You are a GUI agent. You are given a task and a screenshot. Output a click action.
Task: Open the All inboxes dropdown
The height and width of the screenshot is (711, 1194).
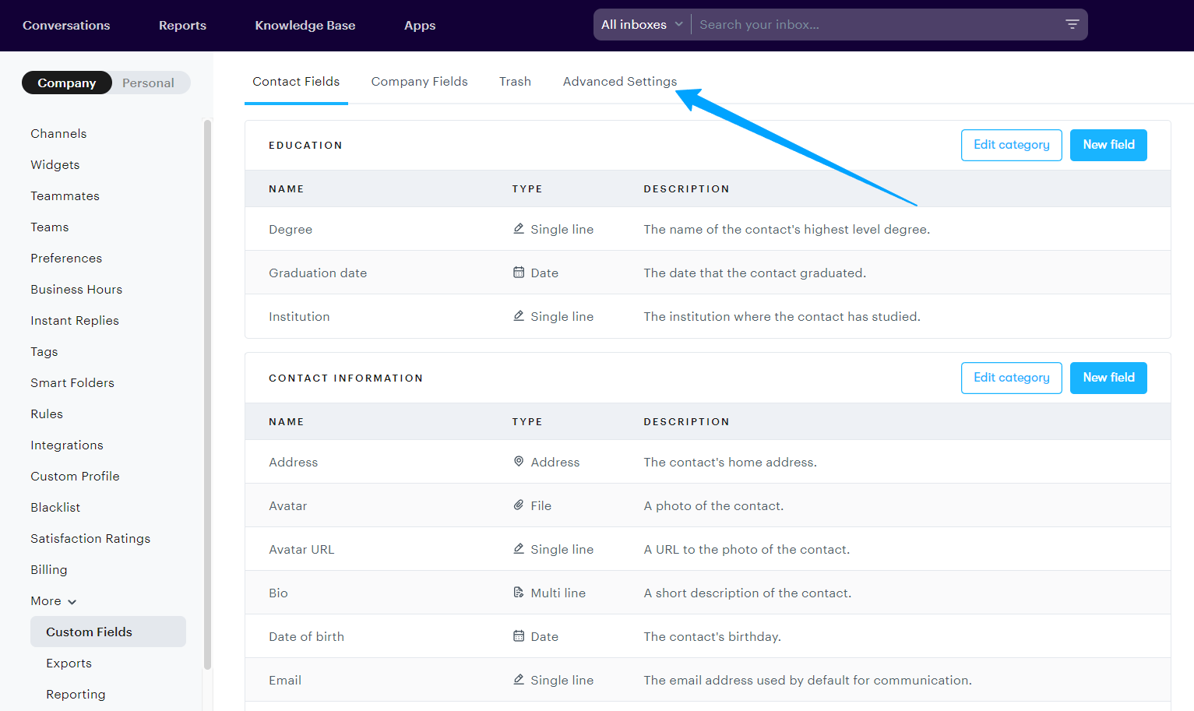[x=642, y=25]
